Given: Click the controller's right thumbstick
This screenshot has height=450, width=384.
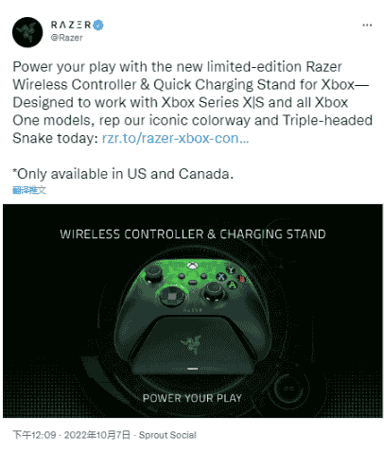Looking at the screenshot, I should tap(214, 290).
